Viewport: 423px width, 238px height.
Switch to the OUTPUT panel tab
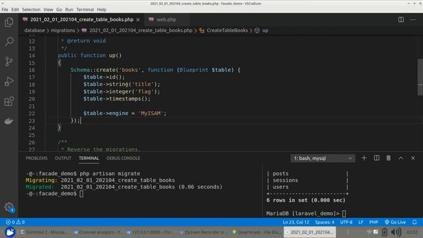tap(63, 158)
